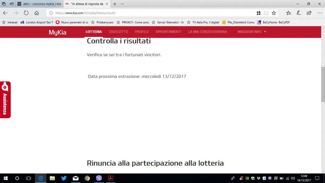This screenshot has width=325, height=183.
Task: Open Dropbox tray icon
Action: tap(258, 178)
